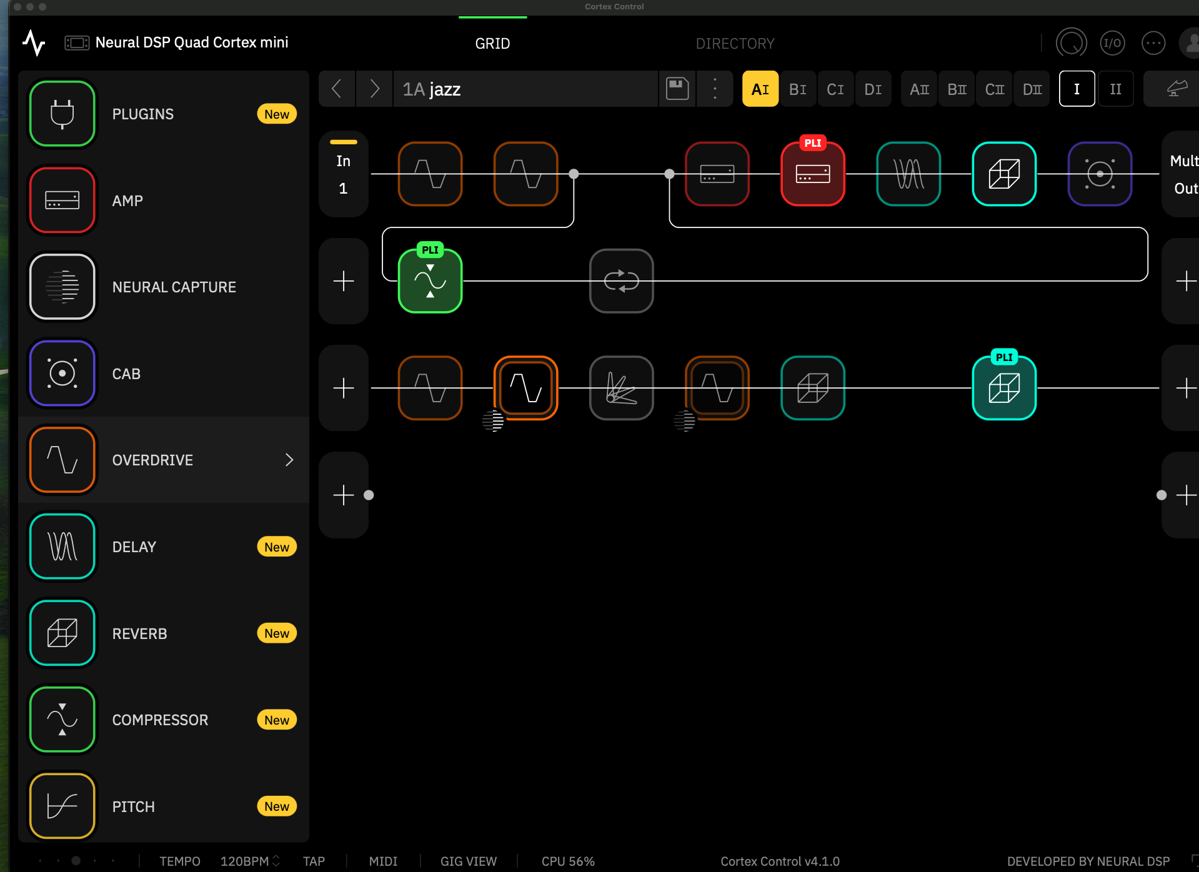Screen dimensions: 1199x872
Task: Open the Cab category
Action: click(x=164, y=374)
